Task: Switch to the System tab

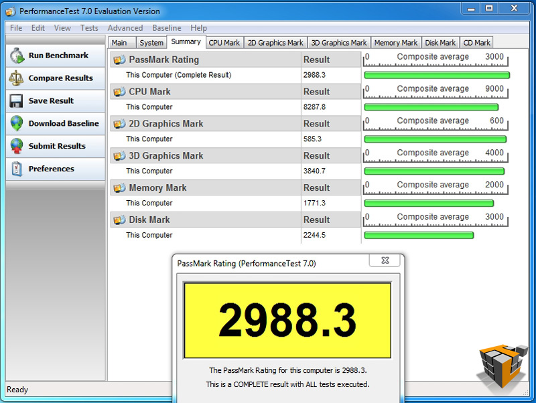Action: pos(151,43)
